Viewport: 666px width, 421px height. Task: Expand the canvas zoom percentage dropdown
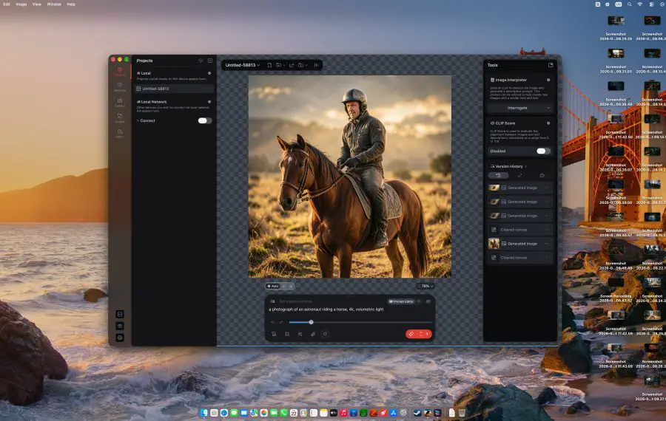point(426,286)
